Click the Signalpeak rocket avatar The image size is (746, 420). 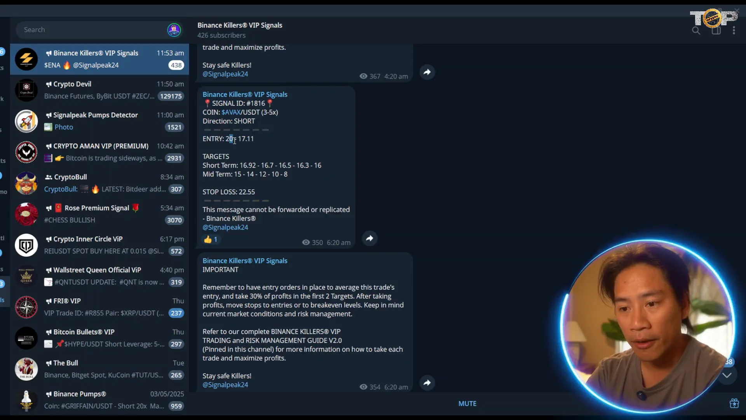[x=26, y=121]
